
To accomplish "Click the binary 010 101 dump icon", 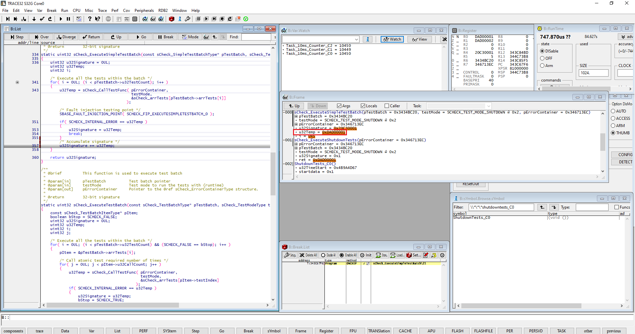I will (x=127, y=19).
